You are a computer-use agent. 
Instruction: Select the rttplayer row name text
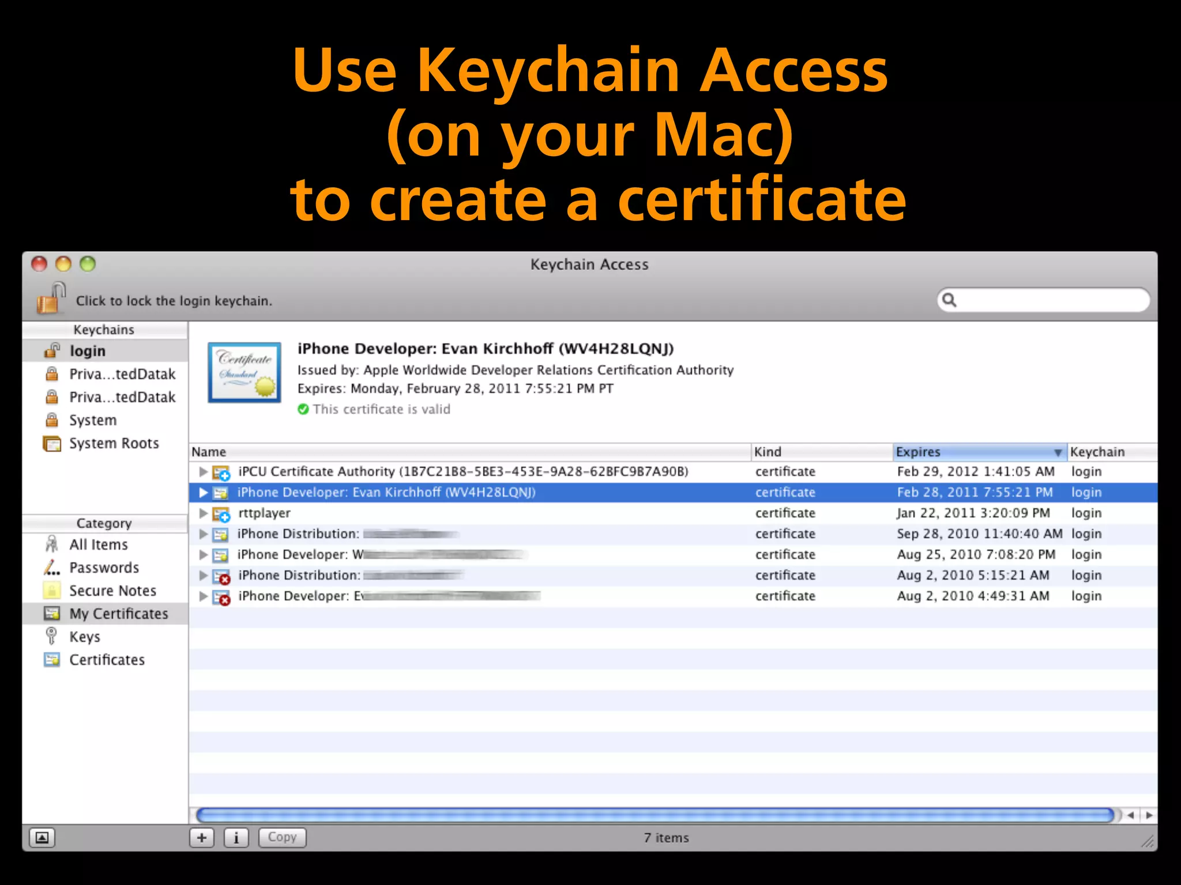264,513
